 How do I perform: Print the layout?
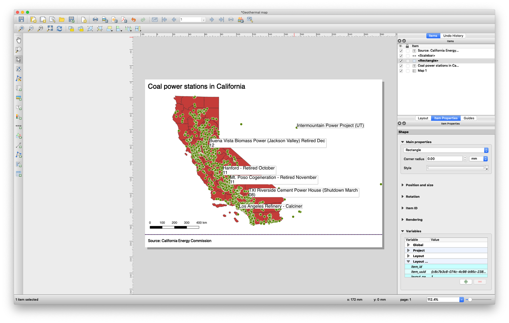pos(95,20)
